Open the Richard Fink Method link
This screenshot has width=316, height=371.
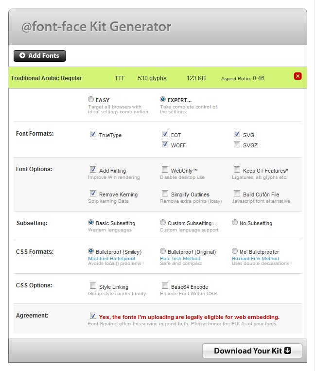tap(255, 259)
